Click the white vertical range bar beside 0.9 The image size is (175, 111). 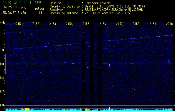(x=5, y=64)
